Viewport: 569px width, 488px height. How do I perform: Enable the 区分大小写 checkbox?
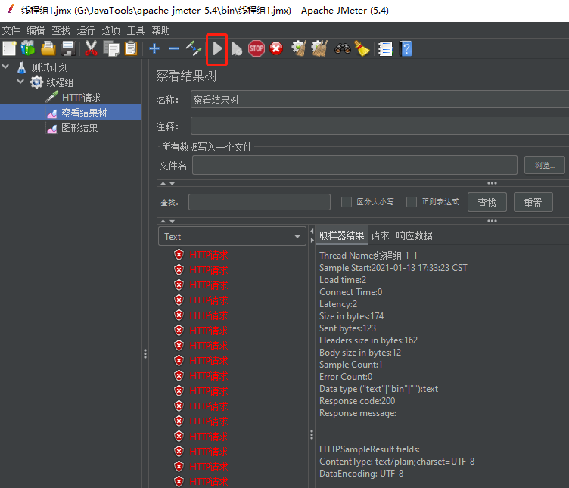[347, 202]
